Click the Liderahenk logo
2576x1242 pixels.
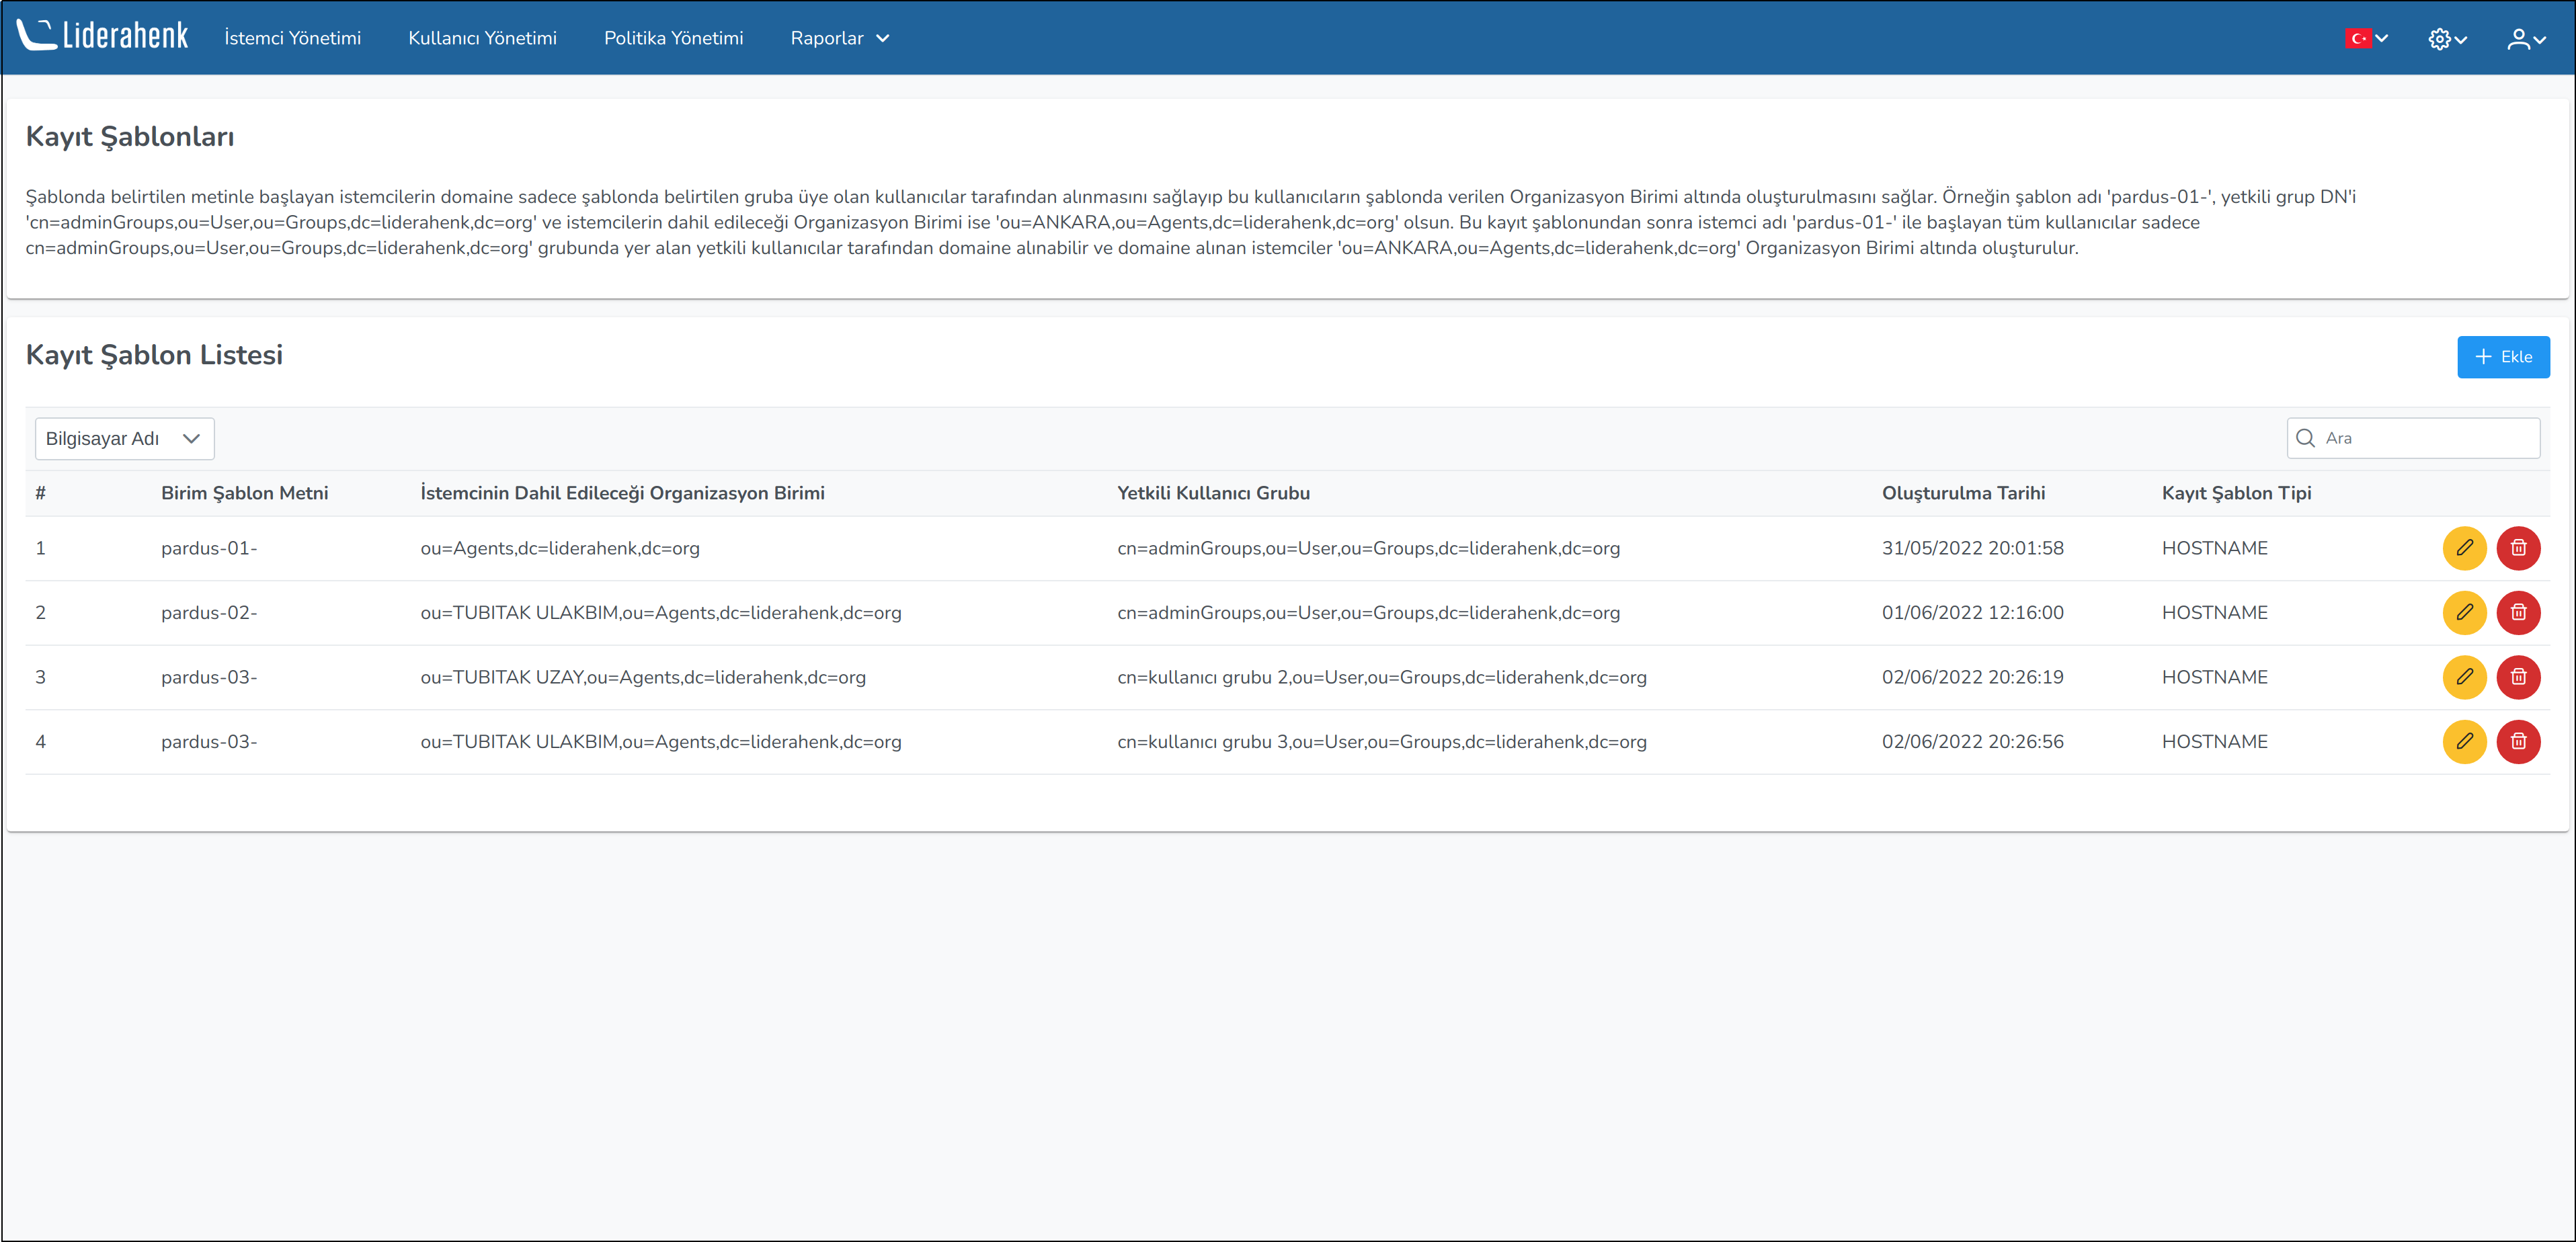[103, 36]
